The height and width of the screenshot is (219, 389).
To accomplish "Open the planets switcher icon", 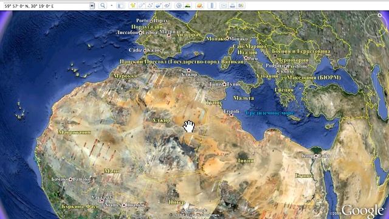I will [x=200, y=5].
